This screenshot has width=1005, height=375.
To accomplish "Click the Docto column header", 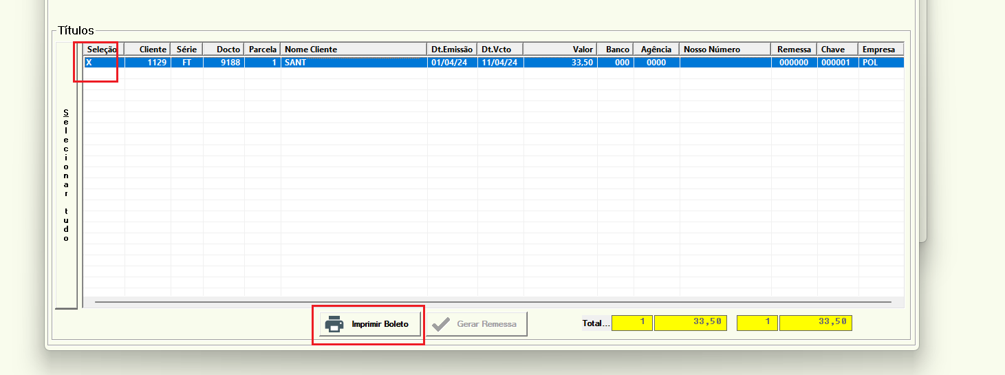I will tap(224, 50).
